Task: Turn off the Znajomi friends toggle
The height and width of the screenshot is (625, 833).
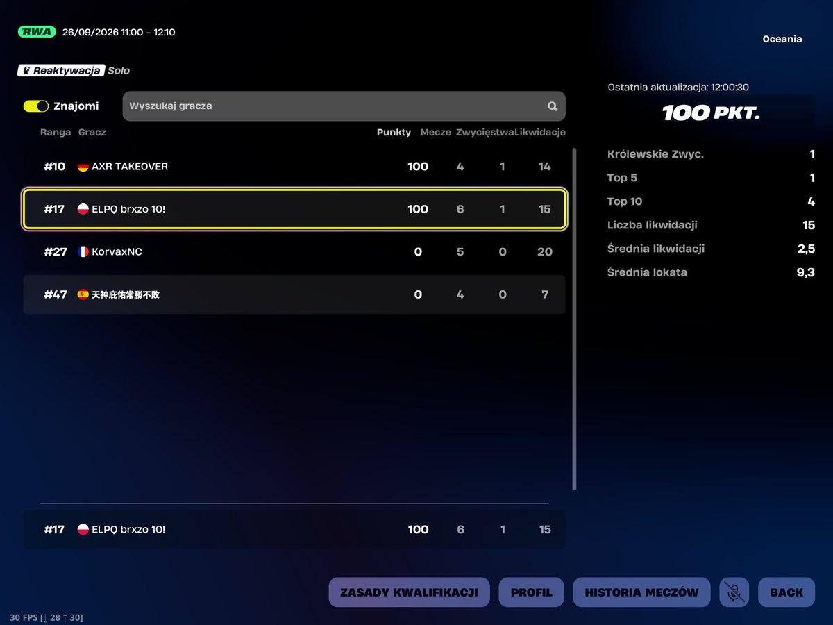Action: click(36, 106)
